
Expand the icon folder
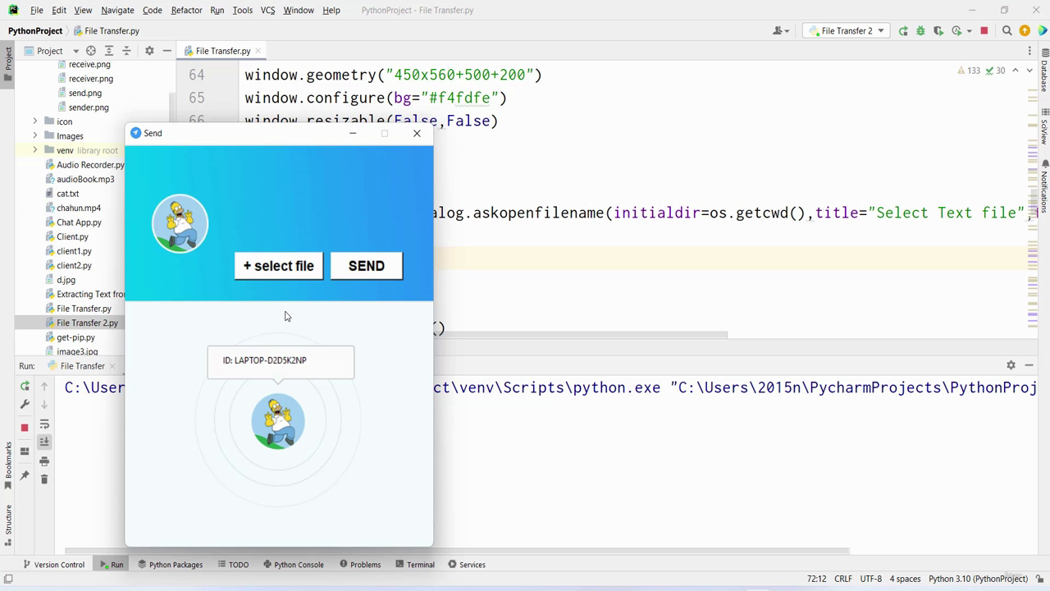tap(35, 121)
